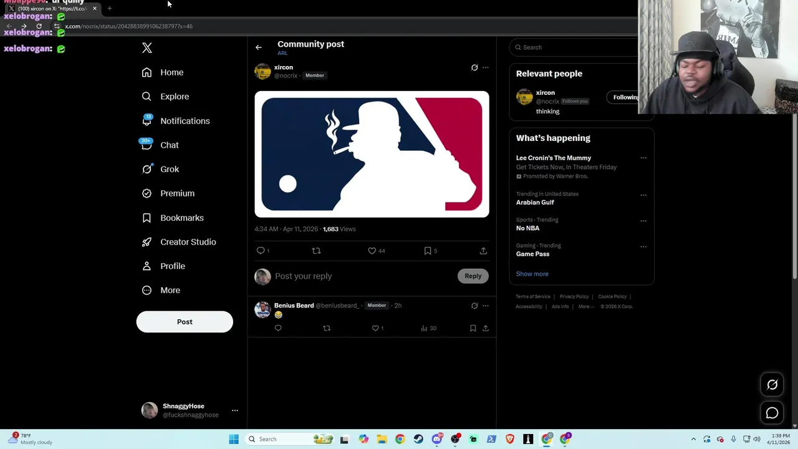
Task: Click the white Post button
Action: [185, 322]
